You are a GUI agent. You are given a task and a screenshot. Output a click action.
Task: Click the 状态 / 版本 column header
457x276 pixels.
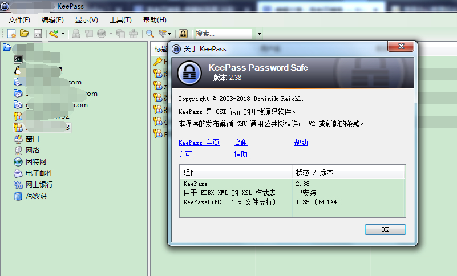point(349,172)
